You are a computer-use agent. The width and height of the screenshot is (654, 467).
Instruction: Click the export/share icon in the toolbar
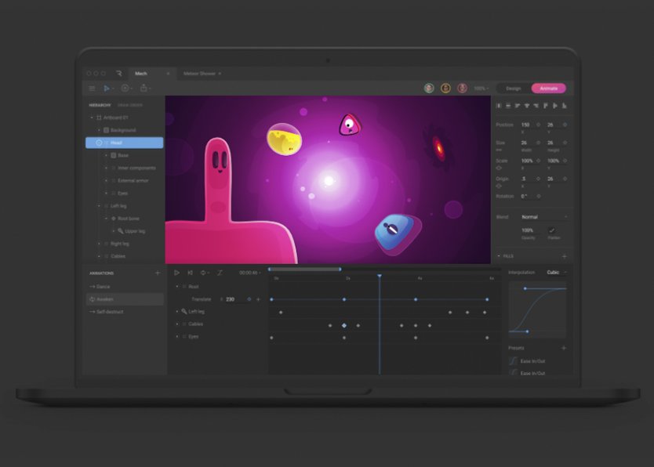tap(143, 89)
